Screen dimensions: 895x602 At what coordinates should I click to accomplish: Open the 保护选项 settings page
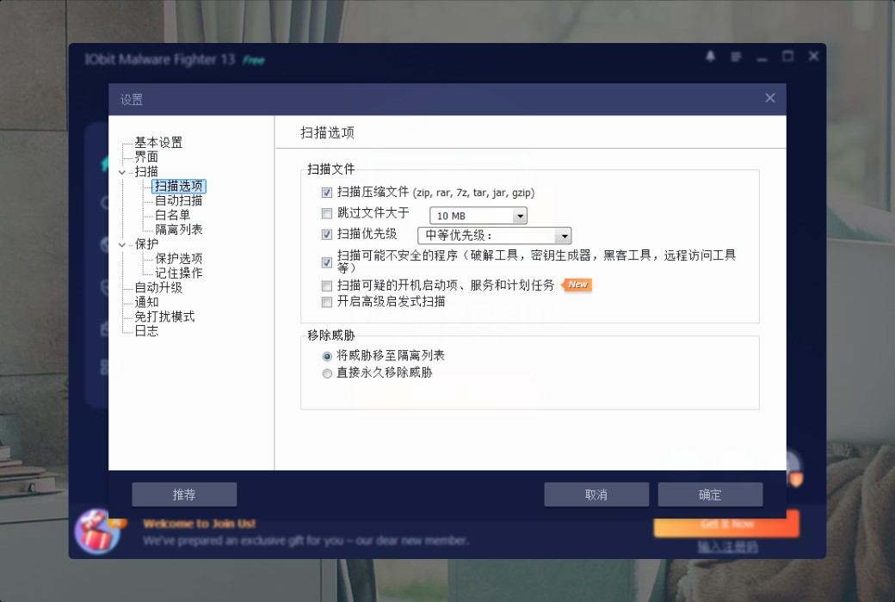point(178,257)
